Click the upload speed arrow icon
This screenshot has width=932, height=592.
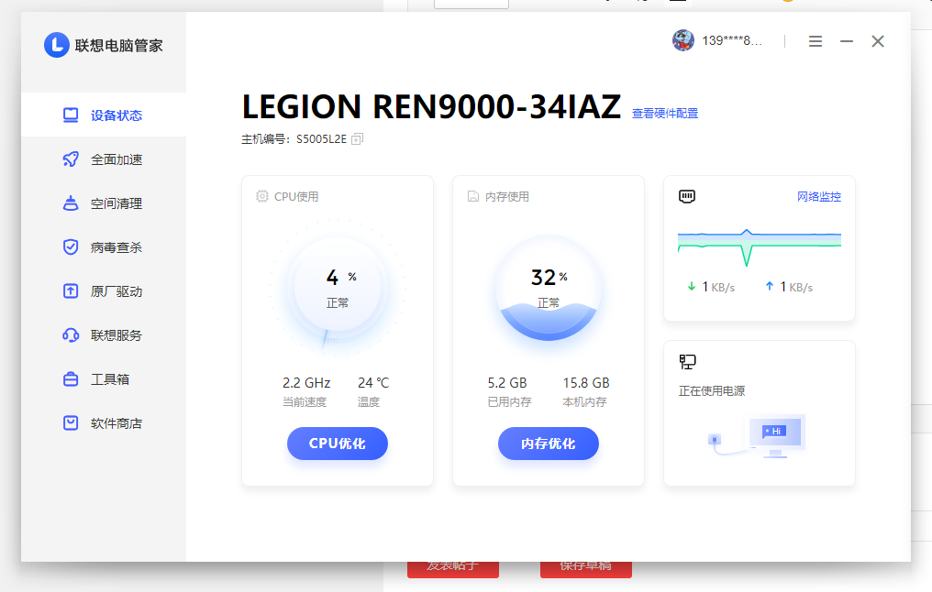click(769, 286)
